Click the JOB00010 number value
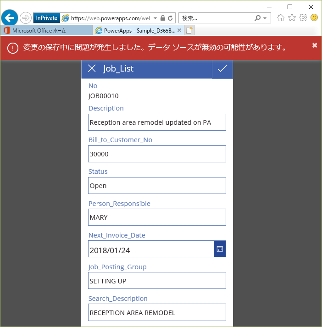322x327 pixels. (x=104, y=96)
